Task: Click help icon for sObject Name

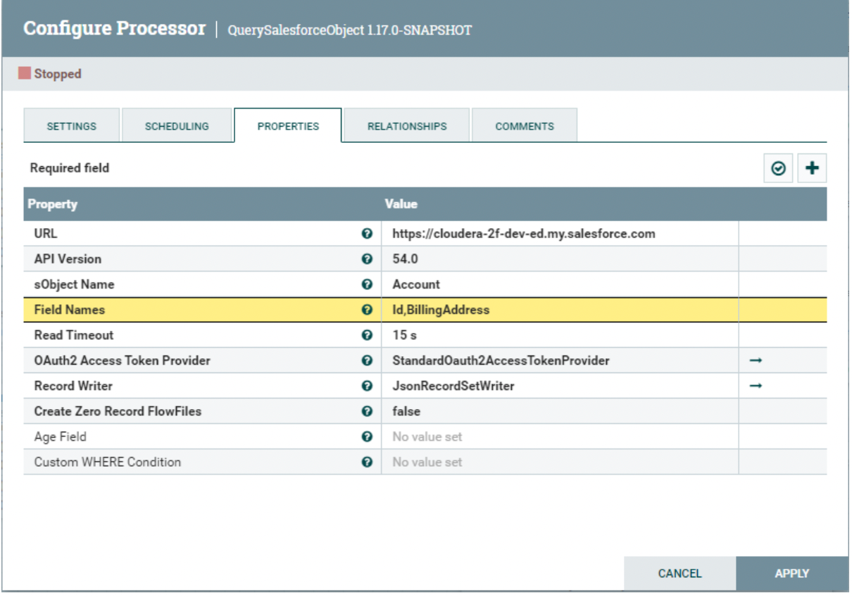Action: tap(366, 284)
